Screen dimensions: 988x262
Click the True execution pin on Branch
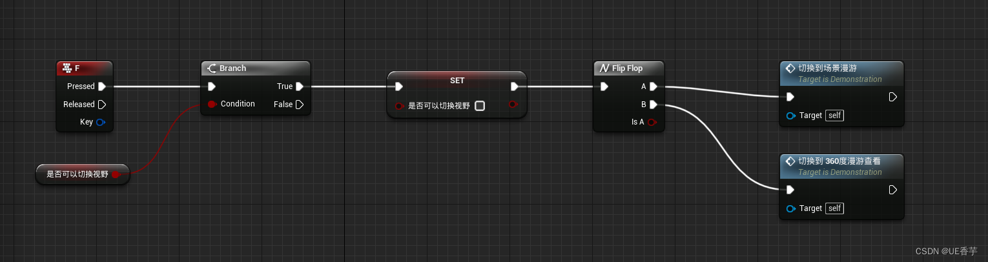(x=300, y=86)
